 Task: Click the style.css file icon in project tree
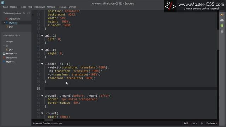4,62
